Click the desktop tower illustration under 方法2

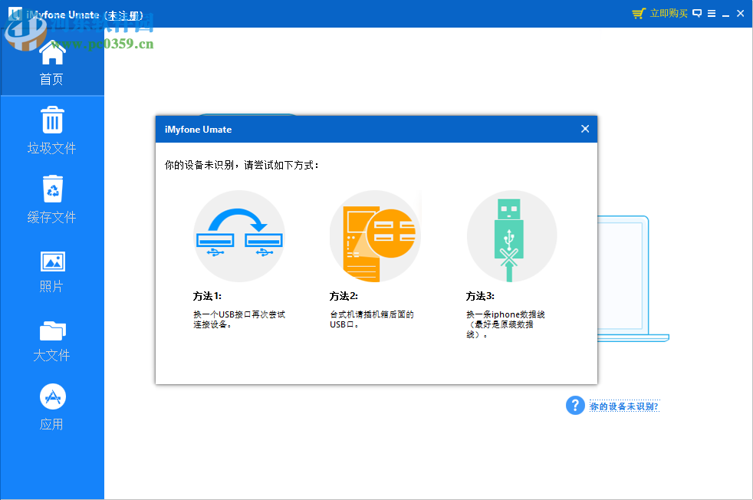(x=376, y=235)
